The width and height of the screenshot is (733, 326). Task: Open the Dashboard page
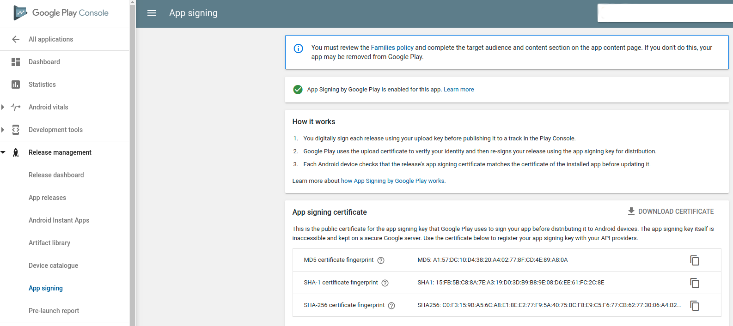click(44, 62)
